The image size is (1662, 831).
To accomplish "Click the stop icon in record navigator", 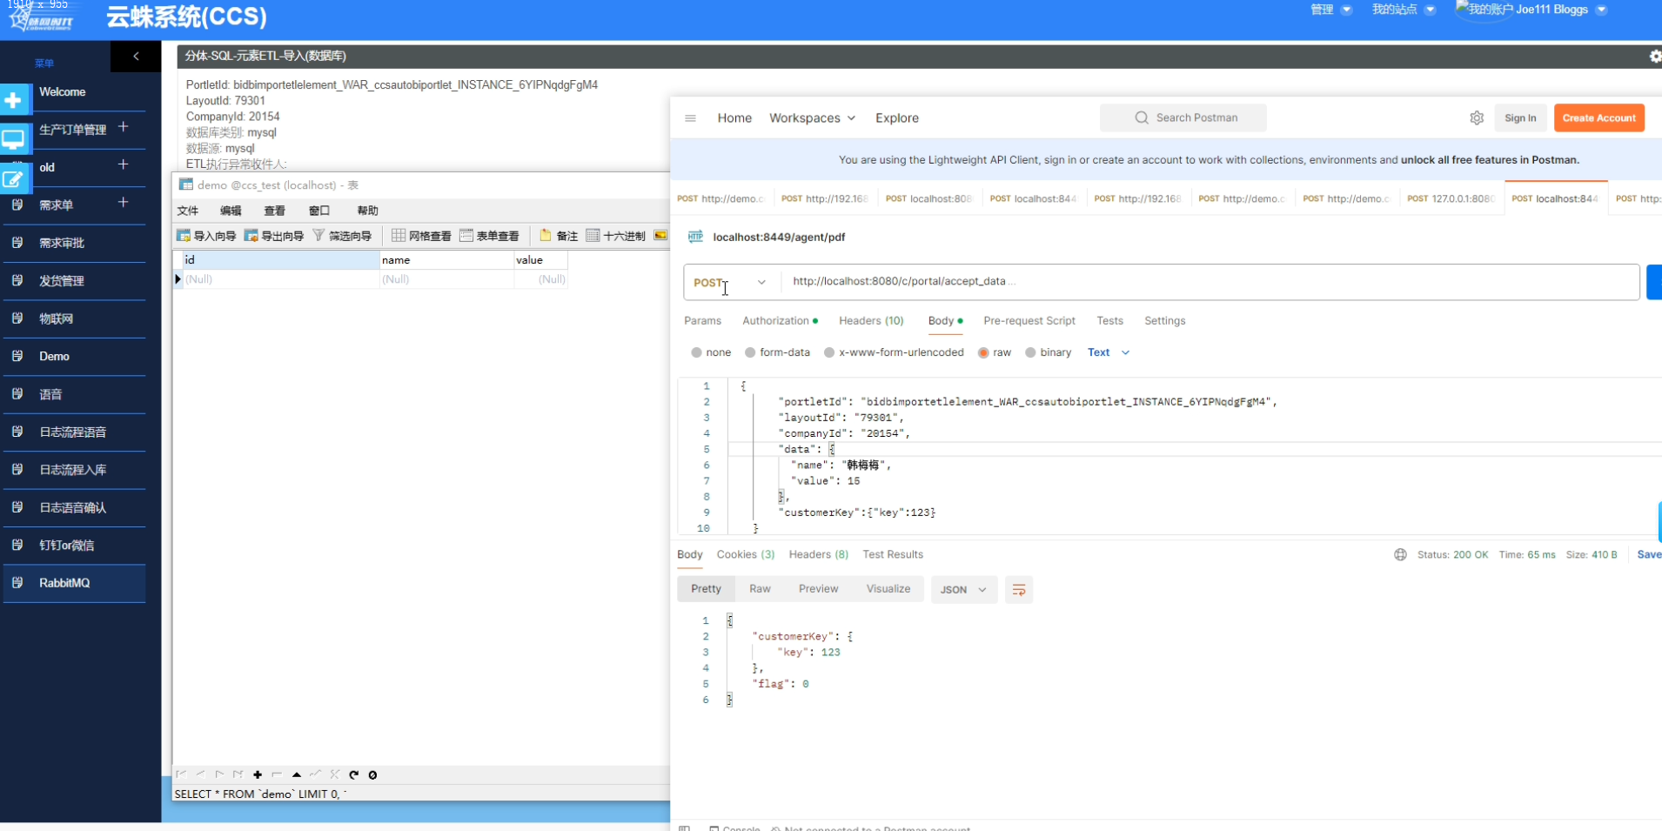I will 372,774.
